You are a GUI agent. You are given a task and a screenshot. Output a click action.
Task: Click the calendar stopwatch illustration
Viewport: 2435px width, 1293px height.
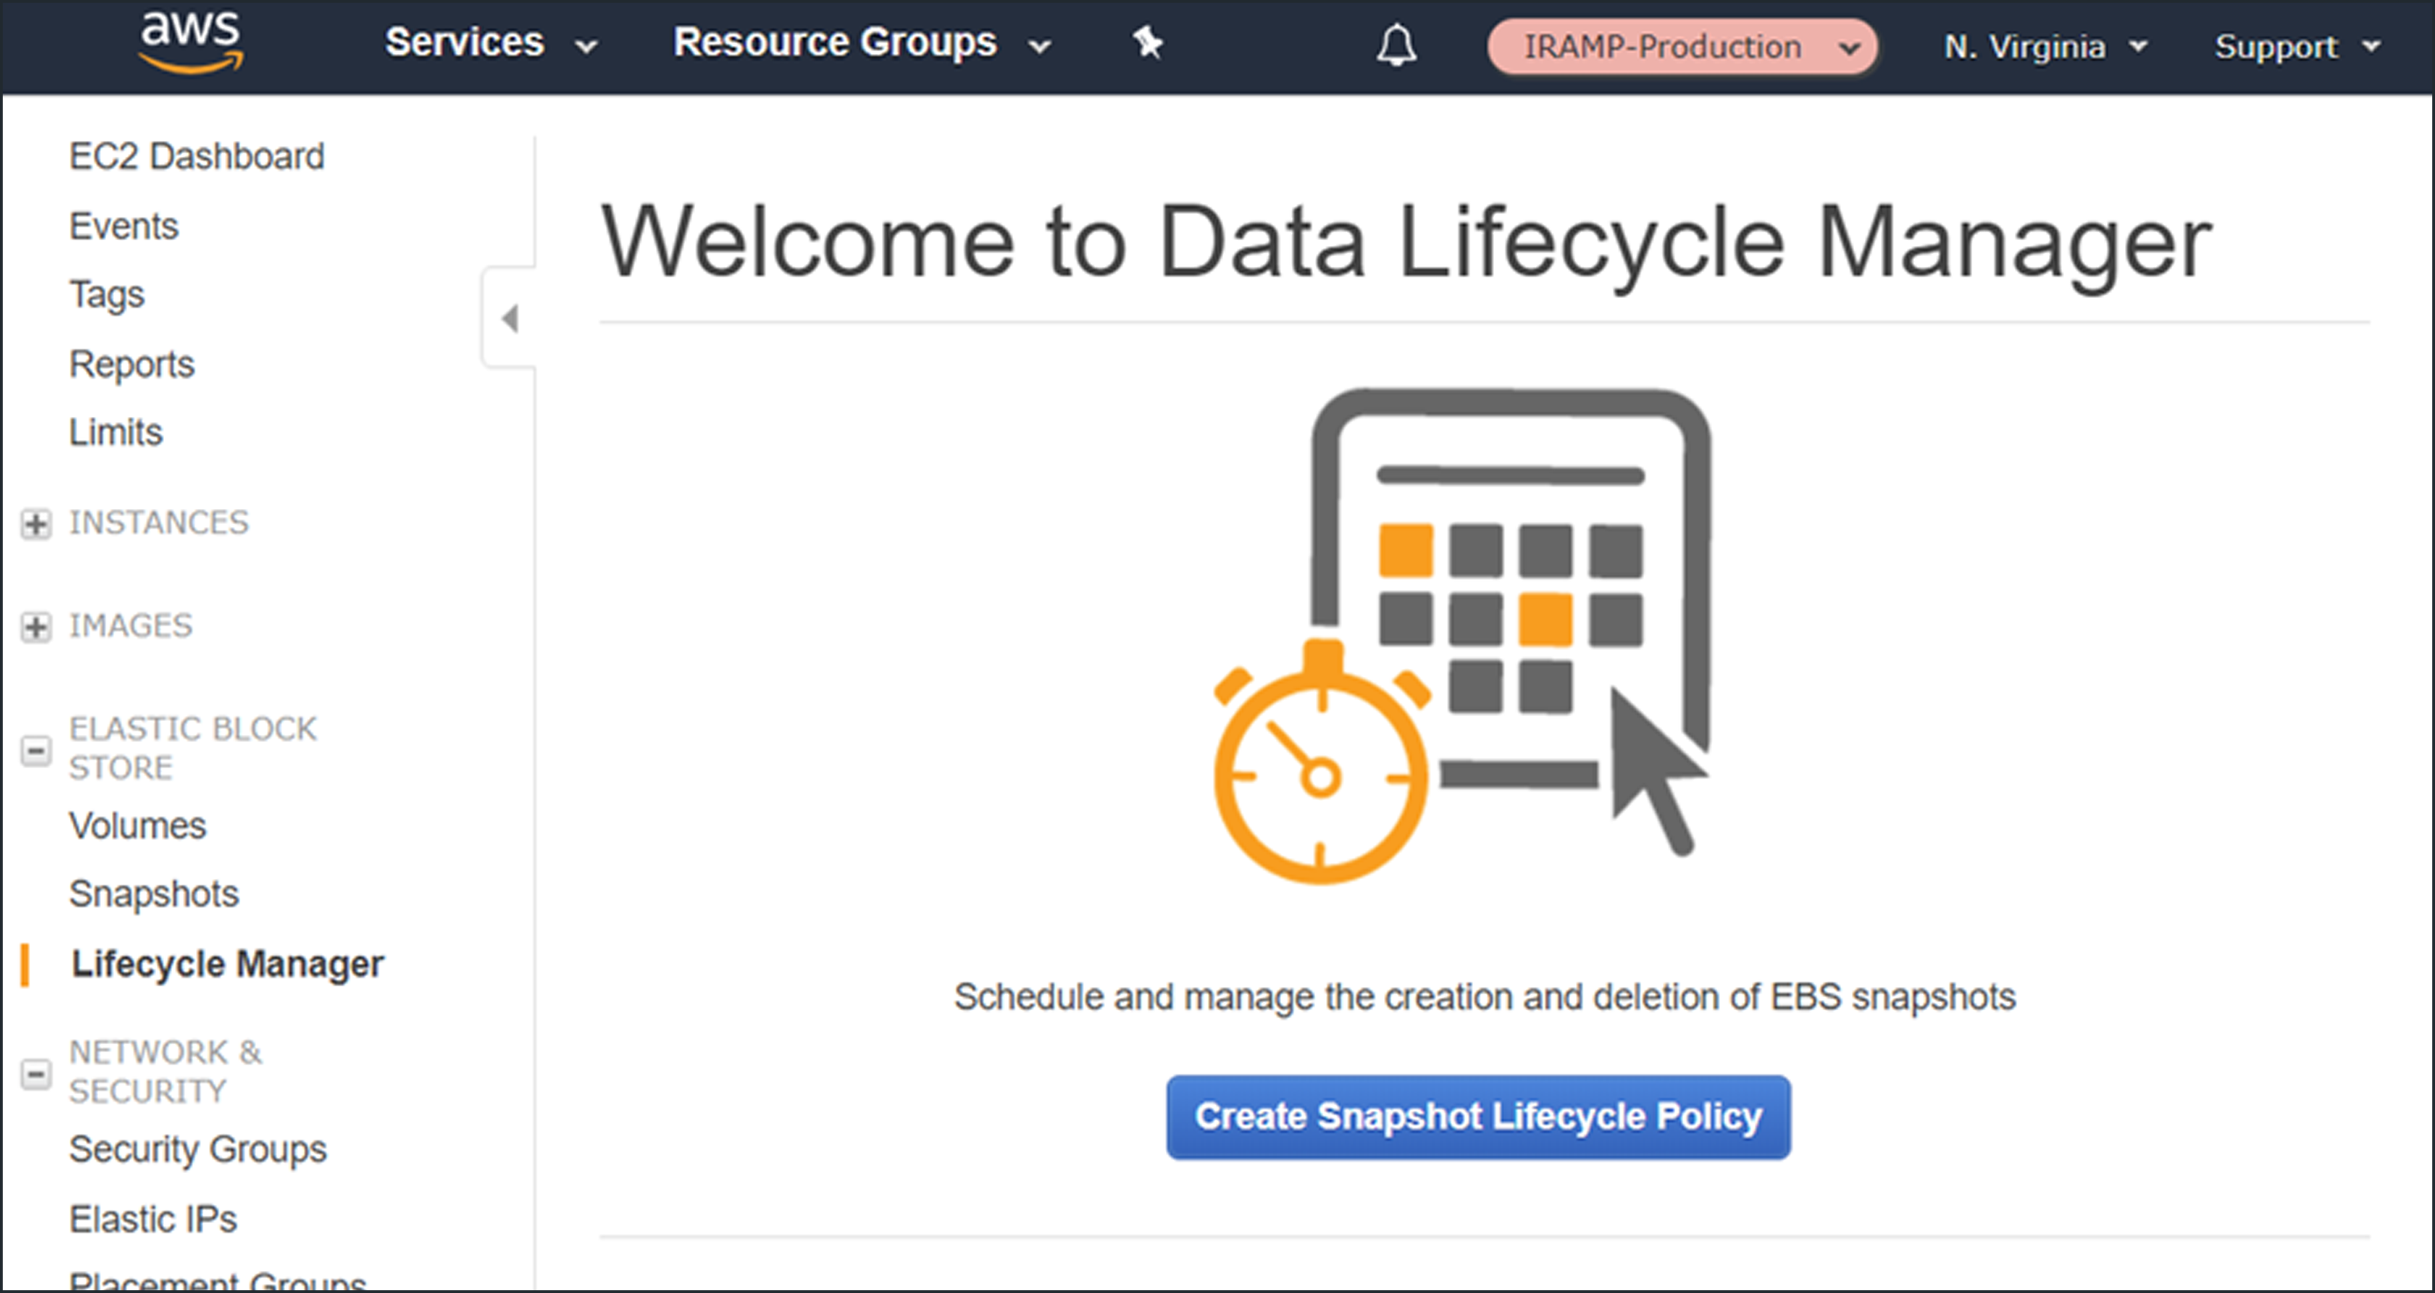click(x=1461, y=635)
